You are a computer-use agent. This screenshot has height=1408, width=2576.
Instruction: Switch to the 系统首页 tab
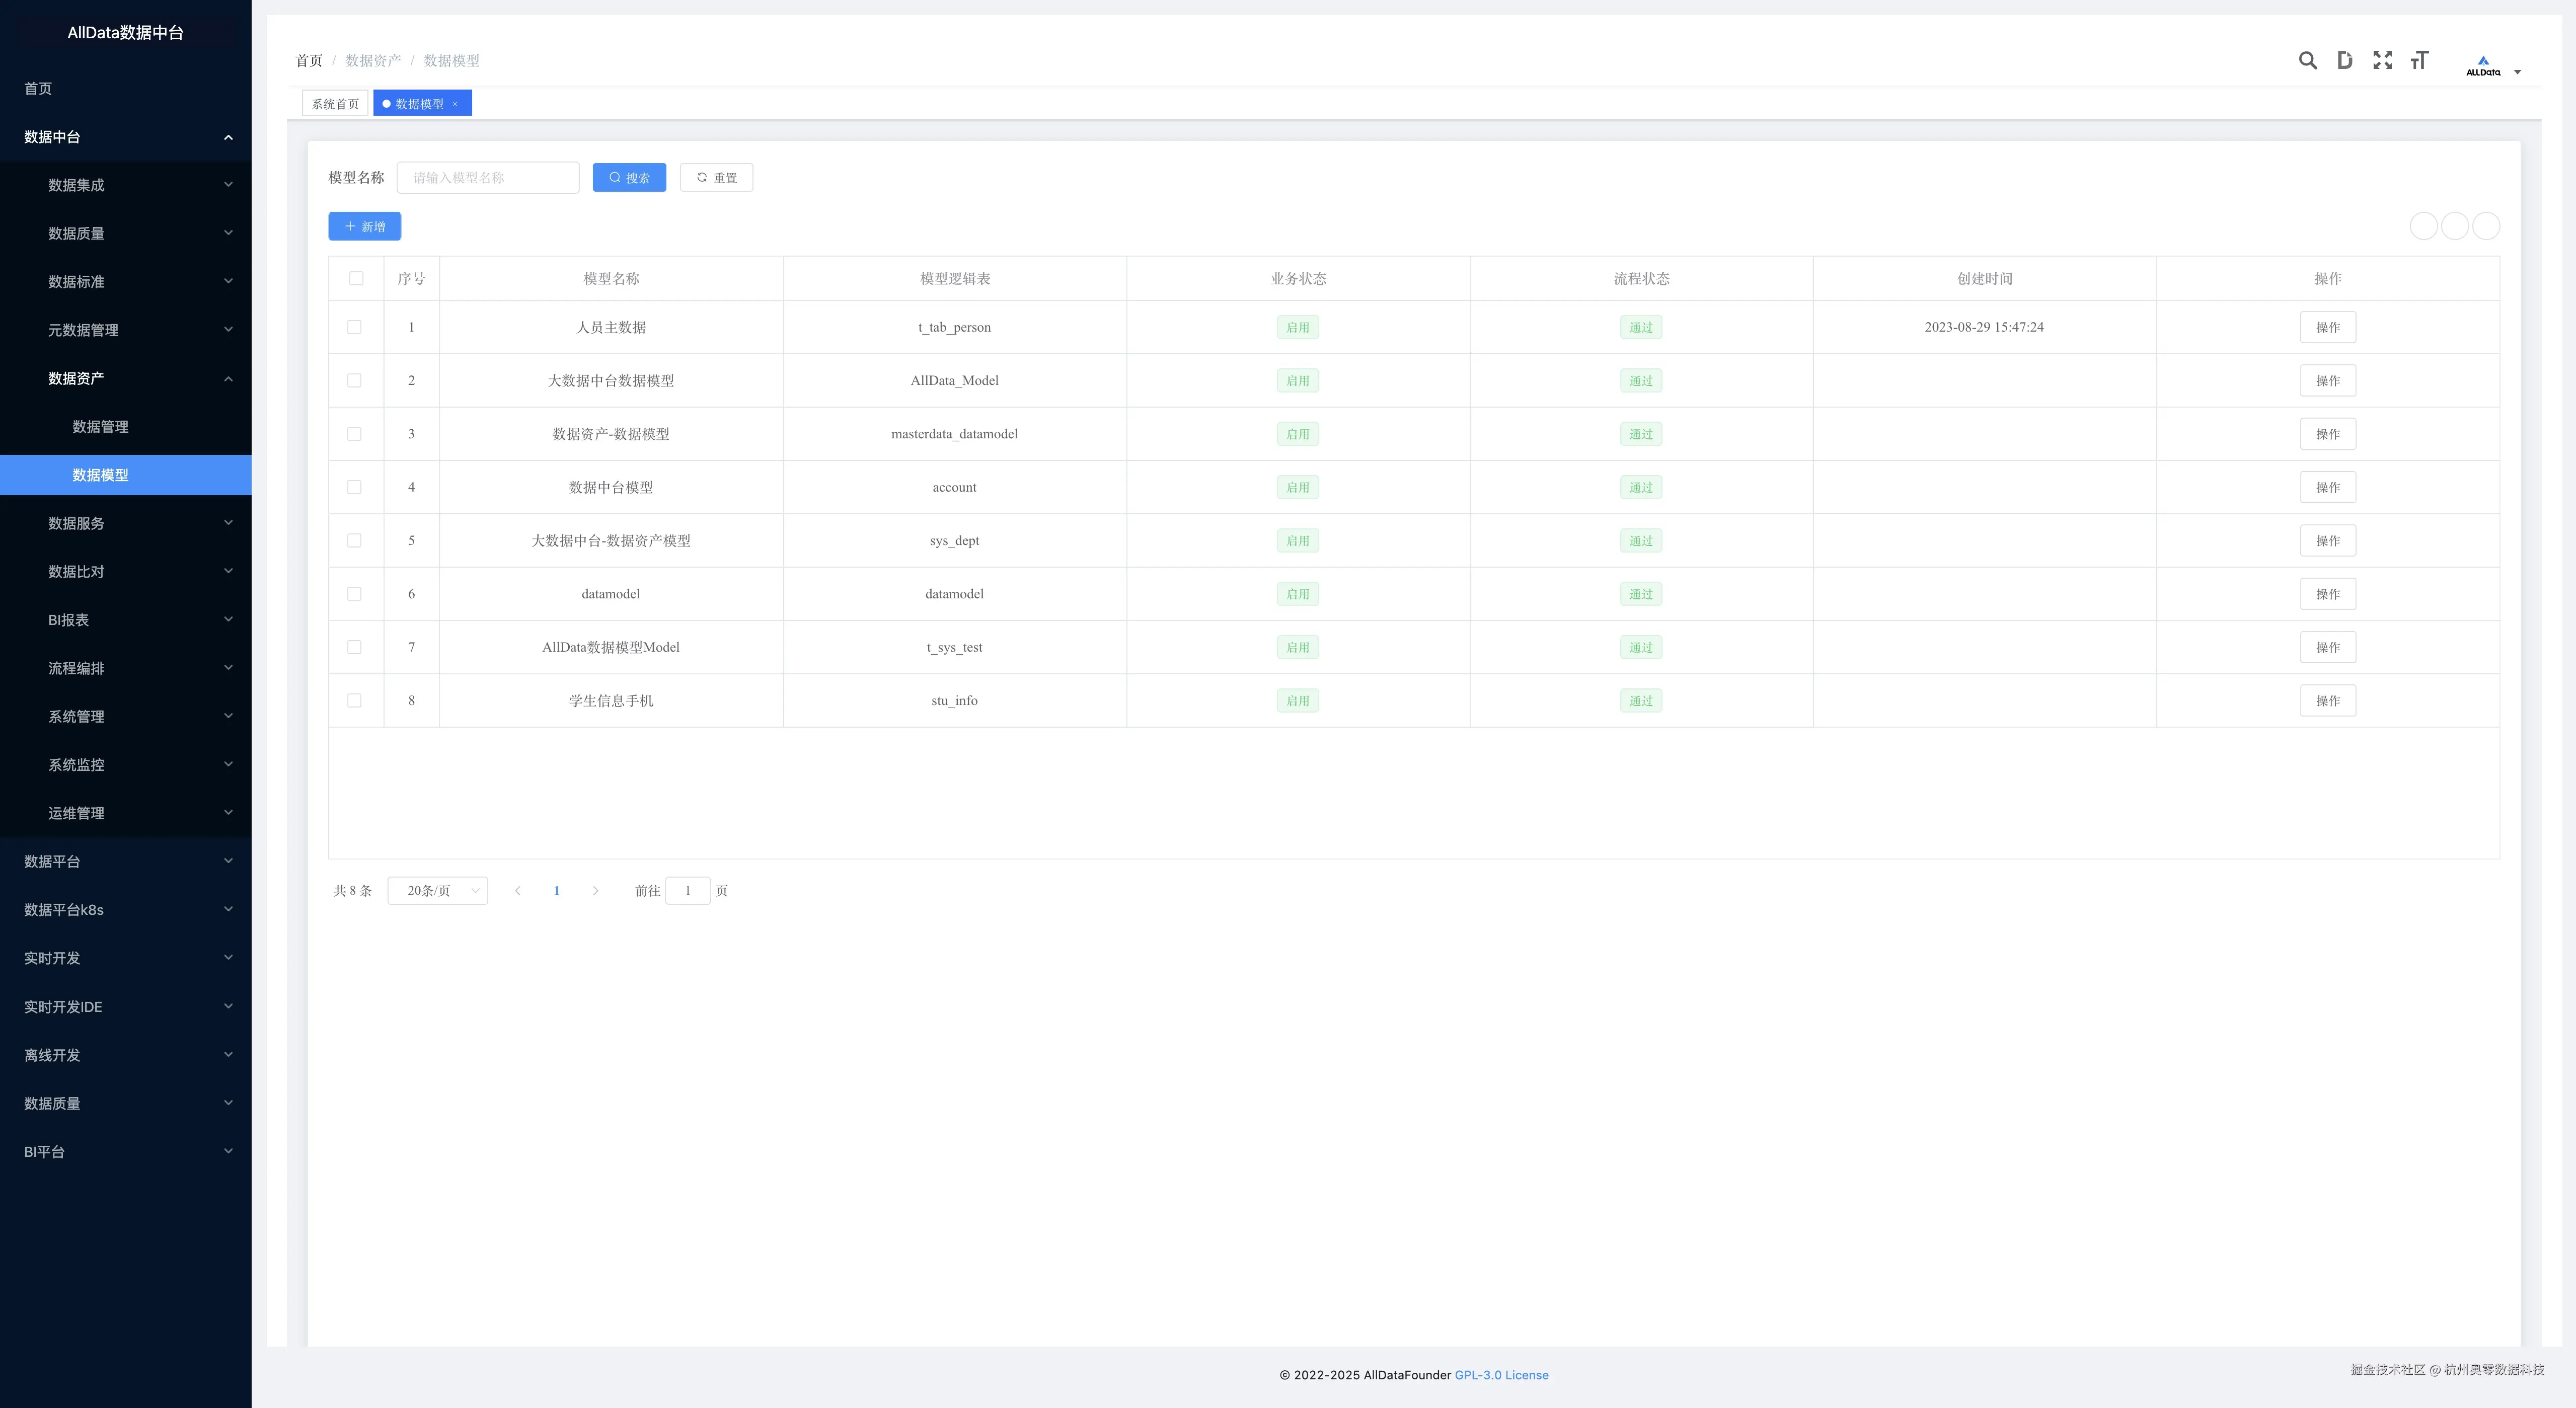coord(335,104)
